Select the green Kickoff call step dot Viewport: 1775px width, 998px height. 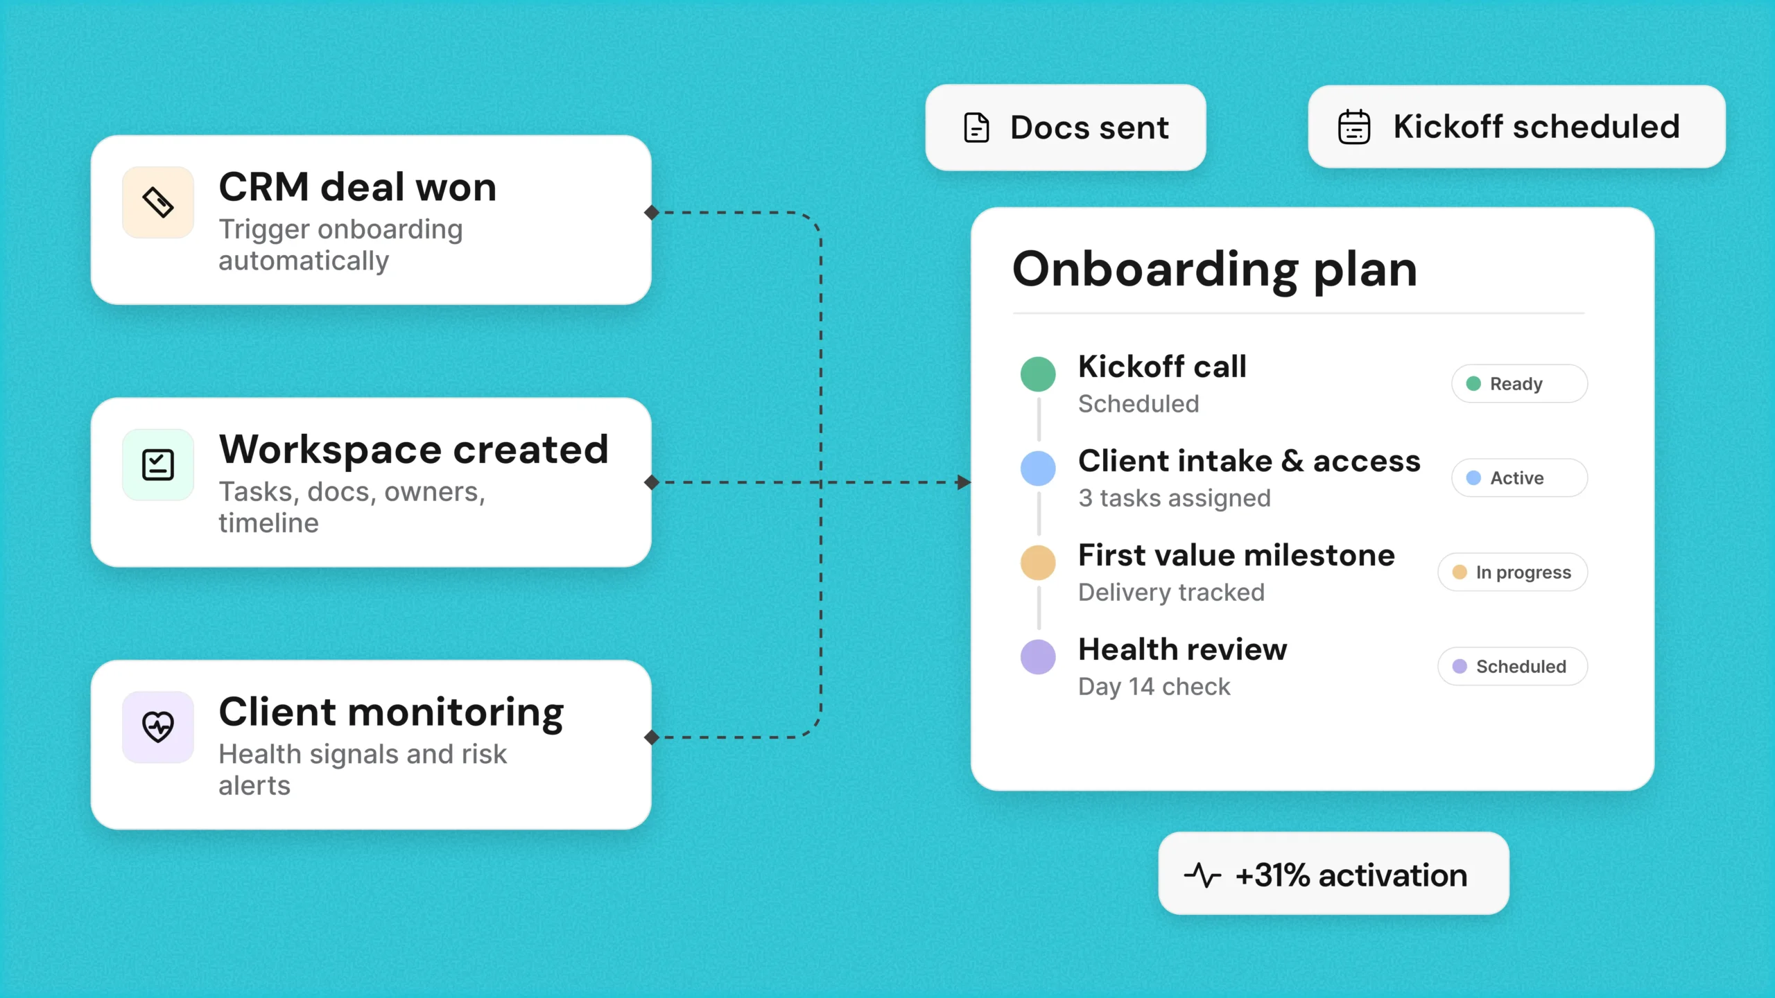1038,374
